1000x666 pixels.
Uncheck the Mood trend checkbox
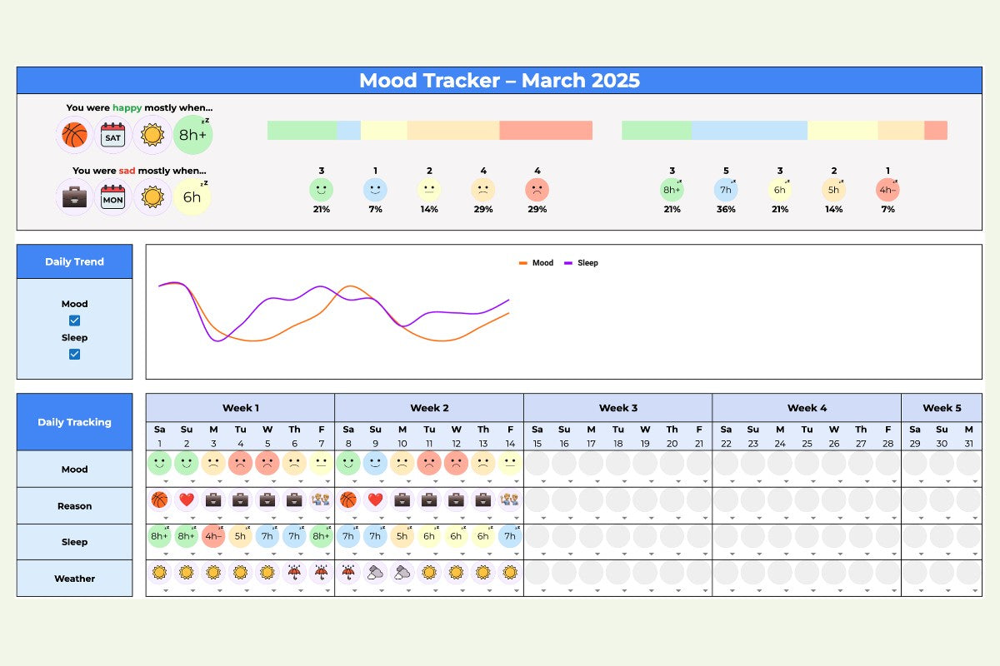click(x=74, y=321)
